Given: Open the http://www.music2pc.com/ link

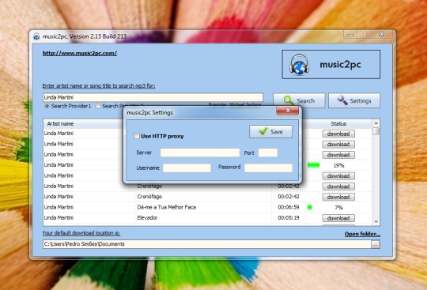Looking at the screenshot, I should pyautogui.click(x=80, y=53).
